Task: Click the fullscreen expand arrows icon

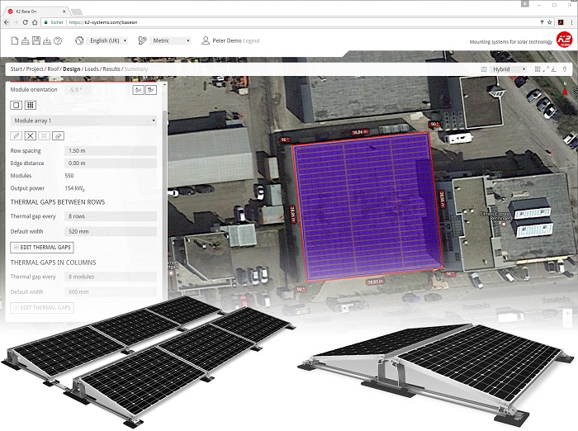Action: click(x=547, y=69)
